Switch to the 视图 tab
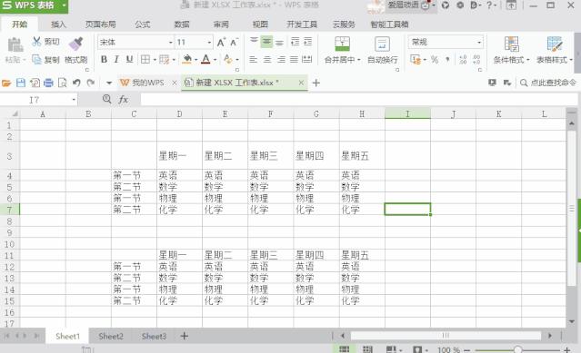Image resolution: width=581 pixels, height=353 pixels. click(x=260, y=25)
